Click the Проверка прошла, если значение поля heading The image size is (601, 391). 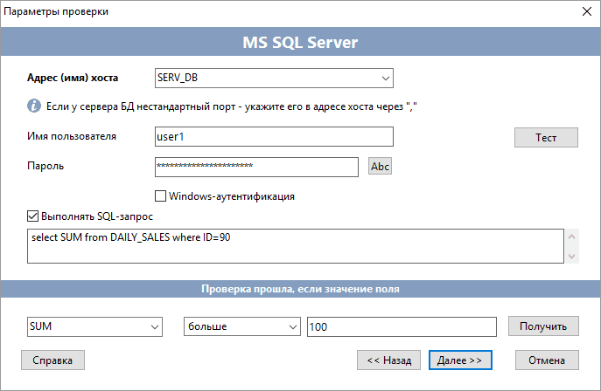tap(300, 289)
